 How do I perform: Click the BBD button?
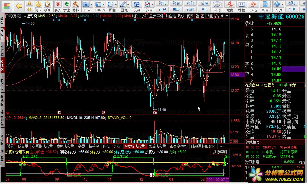176,9
